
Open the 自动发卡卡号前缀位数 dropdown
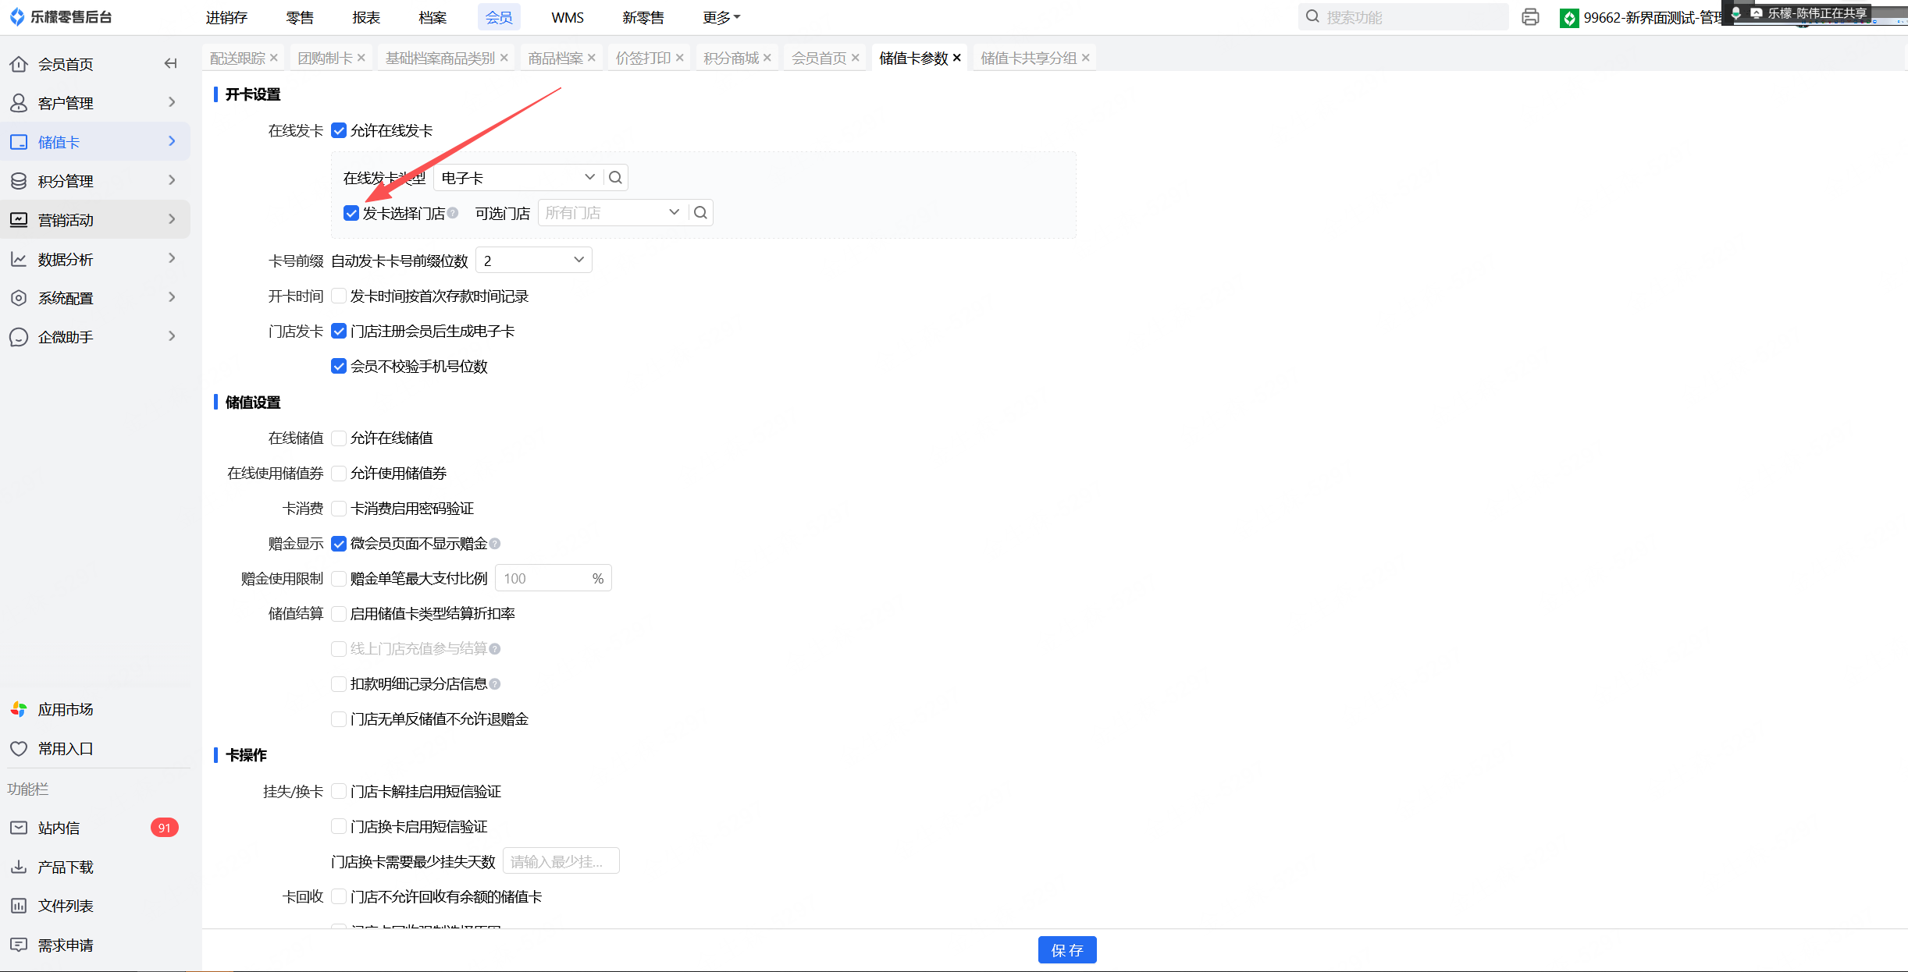(x=534, y=261)
